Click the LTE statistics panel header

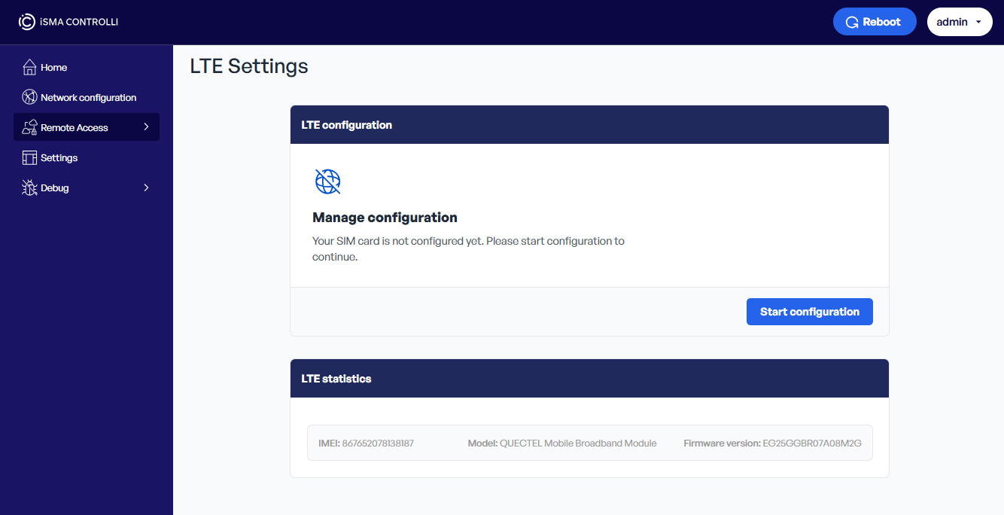[589, 379]
